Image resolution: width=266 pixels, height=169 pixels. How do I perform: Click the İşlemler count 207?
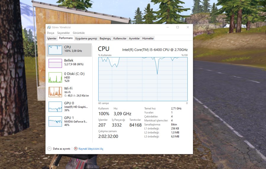102,125
